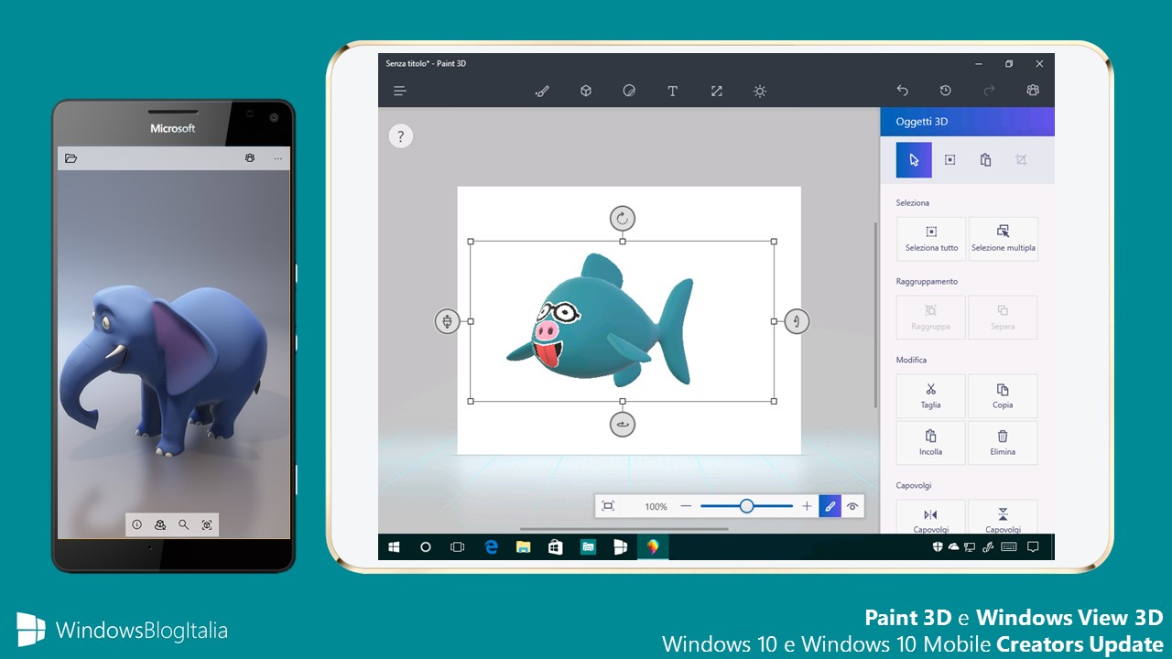Open Cortana circle on taskbar
This screenshot has width=1172, height=659.
[426, 547]
